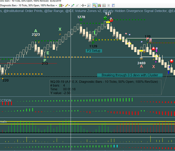Click the P3 Setup label
Viewport: 175px width, 151px height.
coord(94,51)
